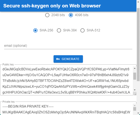Viewport: 140px width, 115px height.
Task: Click Public key scrollbar up arrow
Action: pos(135,68)
